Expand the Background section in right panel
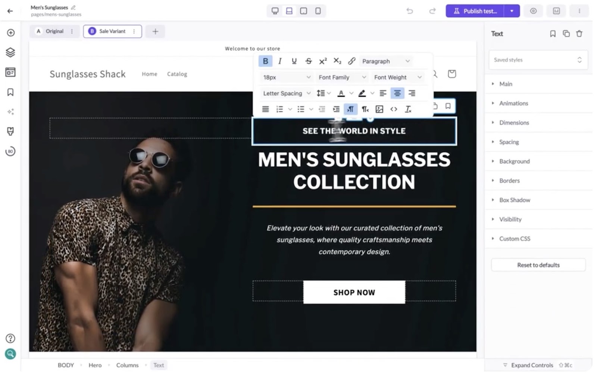This screenshot has width=597, height=373. [x=514, y=161]
